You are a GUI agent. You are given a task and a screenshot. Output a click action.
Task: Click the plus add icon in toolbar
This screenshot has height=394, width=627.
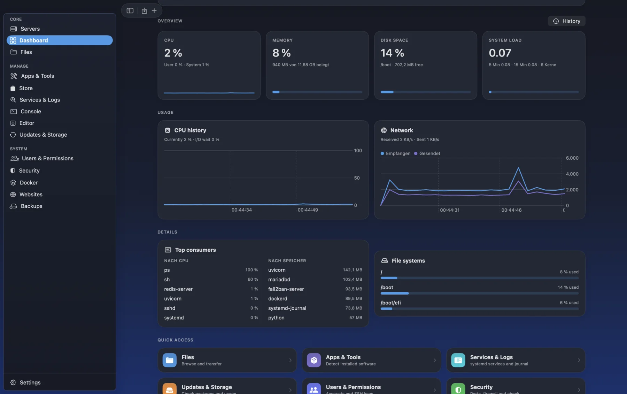click(154, 11)
